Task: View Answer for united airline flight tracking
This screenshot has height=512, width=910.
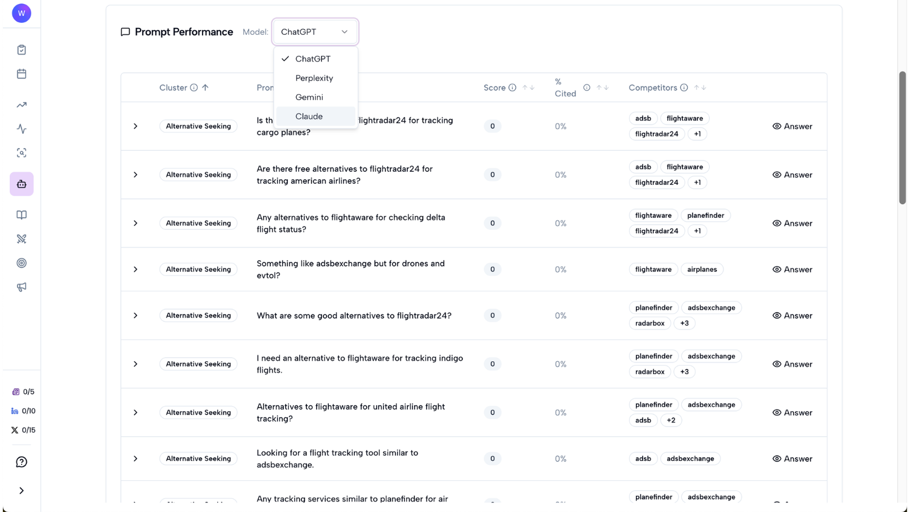Action: [x=792, y=412]
